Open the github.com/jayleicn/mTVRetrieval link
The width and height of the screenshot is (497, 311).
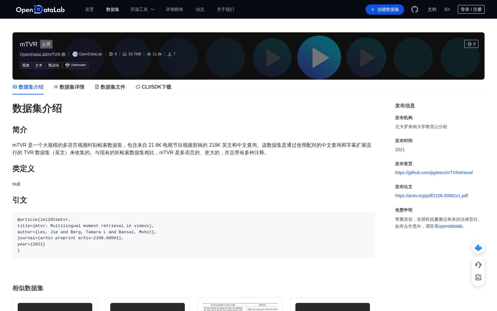[x=434, y=173]
